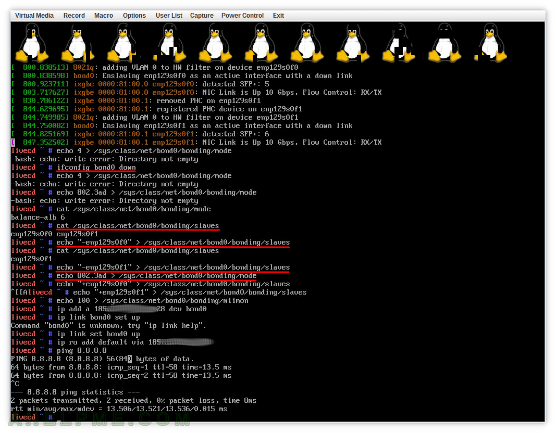Open the Power Control menu
Viewport: 556px width, 433px height.
coord(242,16)
